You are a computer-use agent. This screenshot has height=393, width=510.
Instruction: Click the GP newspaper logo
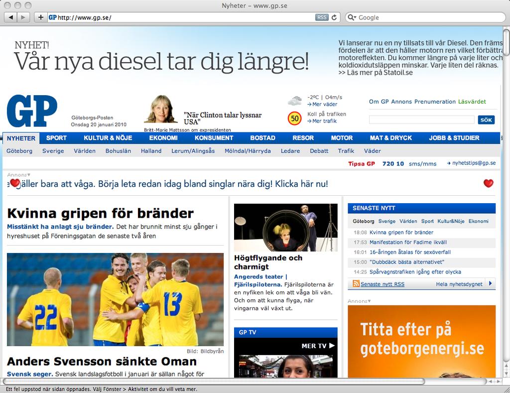(x=32, y=111)
